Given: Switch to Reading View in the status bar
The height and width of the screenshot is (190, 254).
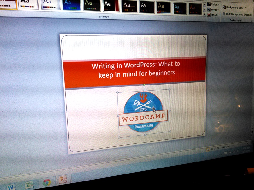Looking at the screenshot, I should (215, 149).
